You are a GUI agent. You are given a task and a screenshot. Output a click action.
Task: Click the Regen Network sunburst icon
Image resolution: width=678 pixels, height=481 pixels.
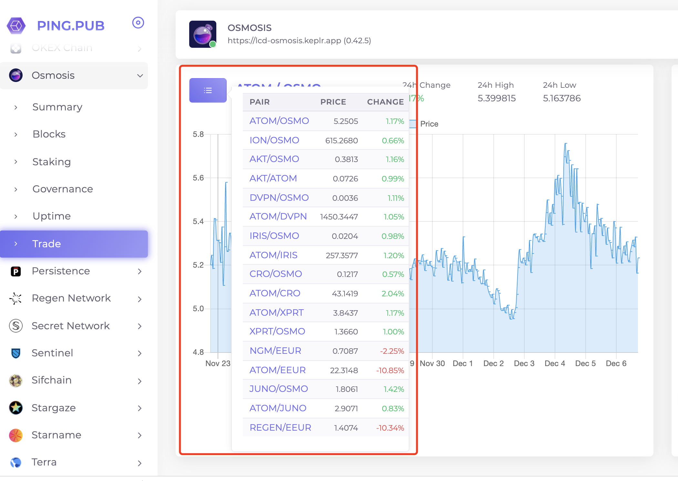point(16,298)
